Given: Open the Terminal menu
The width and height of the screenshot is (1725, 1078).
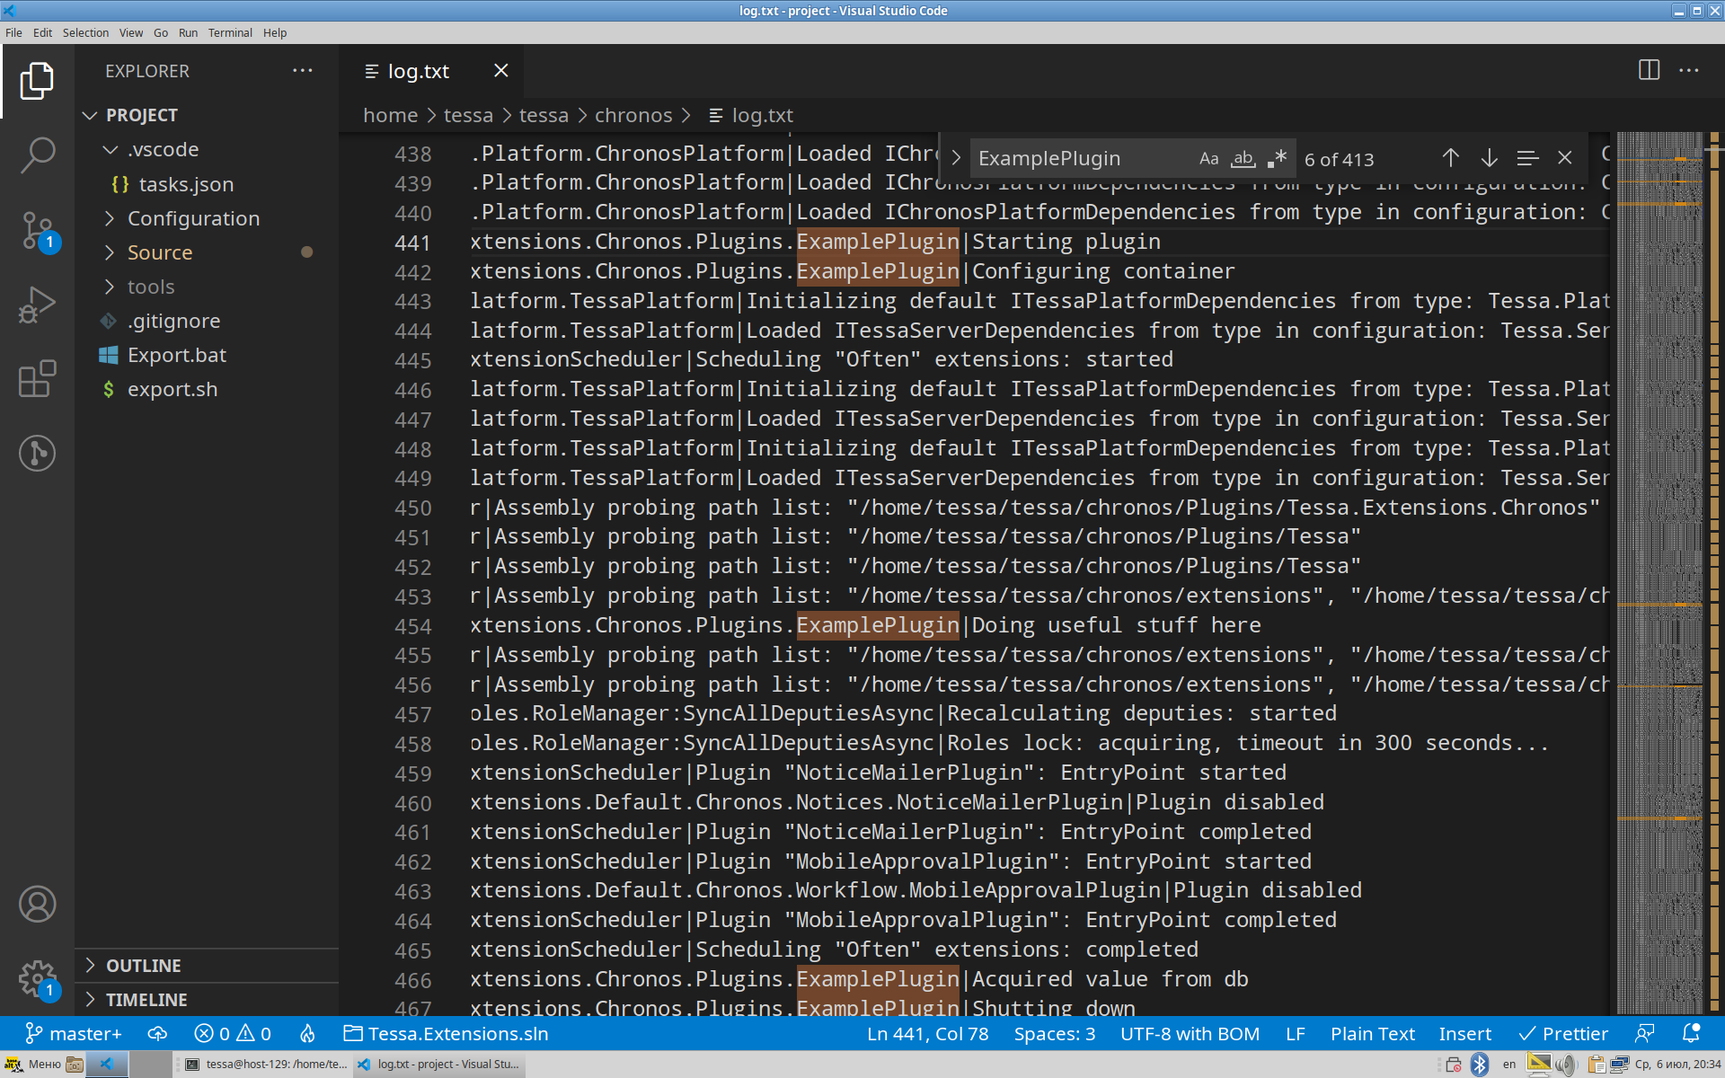Looking at the screenshot, I should 230,32.
